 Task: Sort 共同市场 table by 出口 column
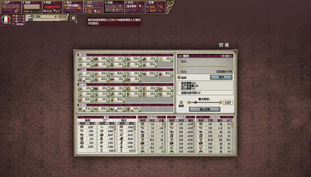[229, 120]
